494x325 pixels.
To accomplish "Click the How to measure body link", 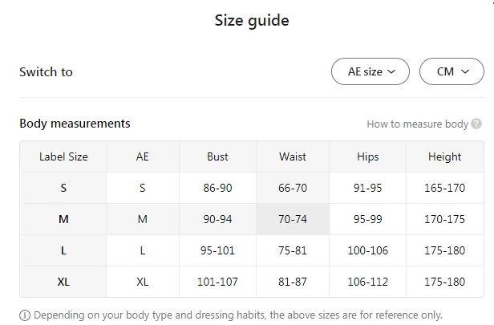I will click(x=417, y=124).
